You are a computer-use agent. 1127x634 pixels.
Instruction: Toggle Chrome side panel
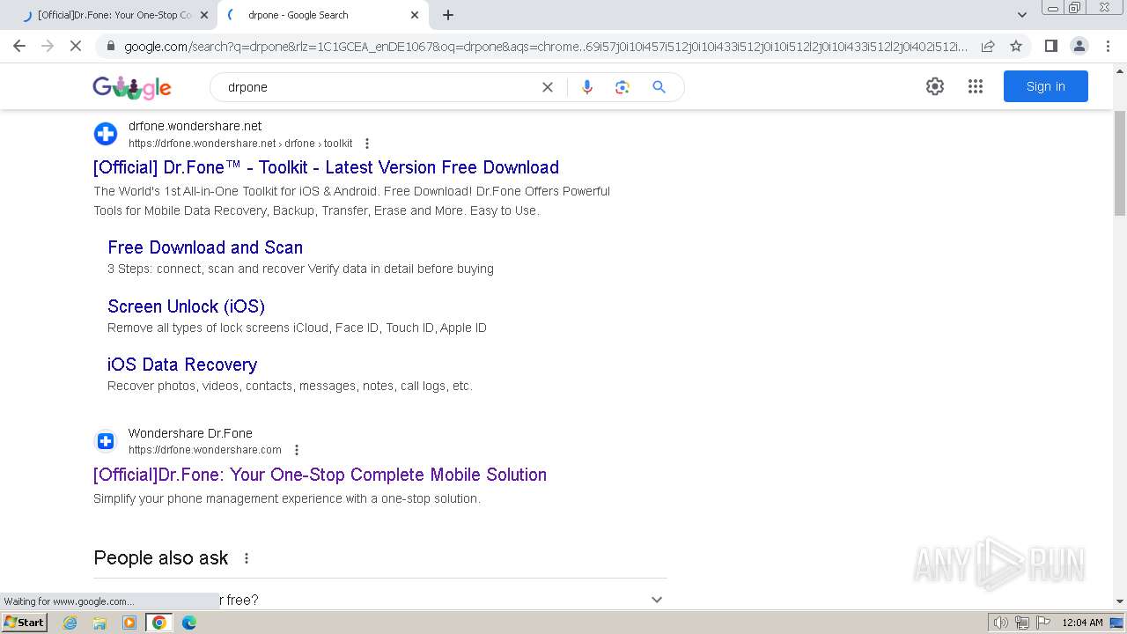pos(1050,46)
